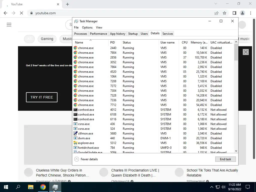
Task: Click the Chrome profile avatar icon
Action: (242, 13)
